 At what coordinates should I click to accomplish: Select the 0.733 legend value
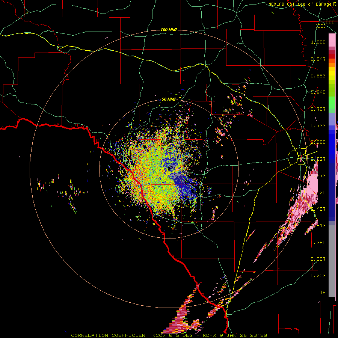coord(318,126)
